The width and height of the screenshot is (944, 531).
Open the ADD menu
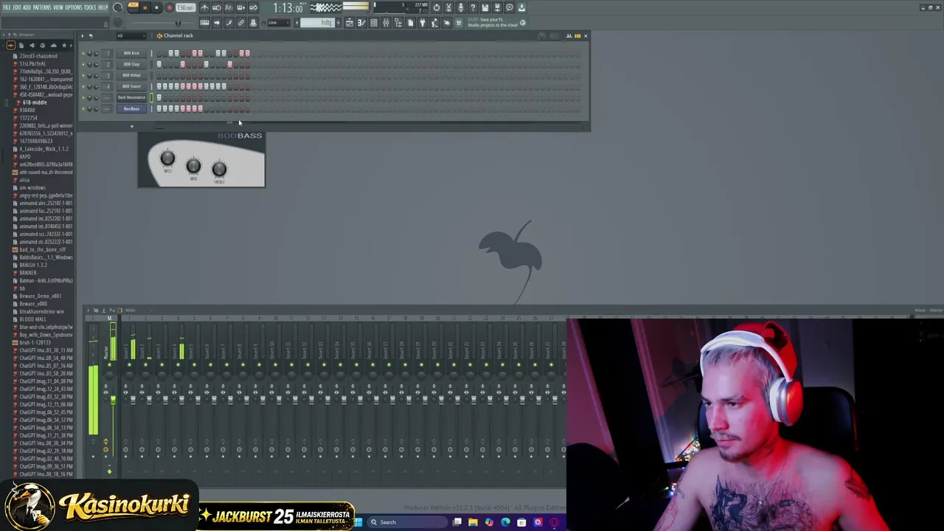[x=27, y=7]
